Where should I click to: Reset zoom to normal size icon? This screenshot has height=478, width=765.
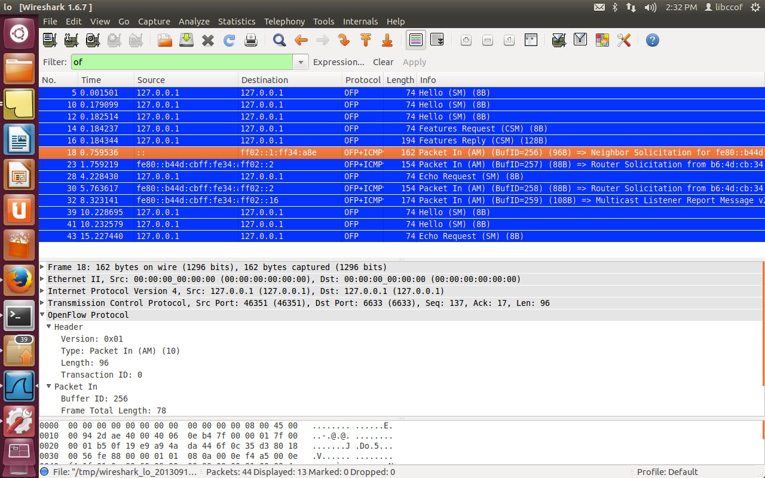click(x=509, y=40)
